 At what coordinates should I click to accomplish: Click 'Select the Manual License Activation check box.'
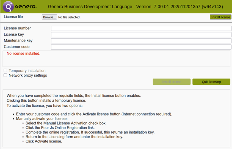click(66, 123)
